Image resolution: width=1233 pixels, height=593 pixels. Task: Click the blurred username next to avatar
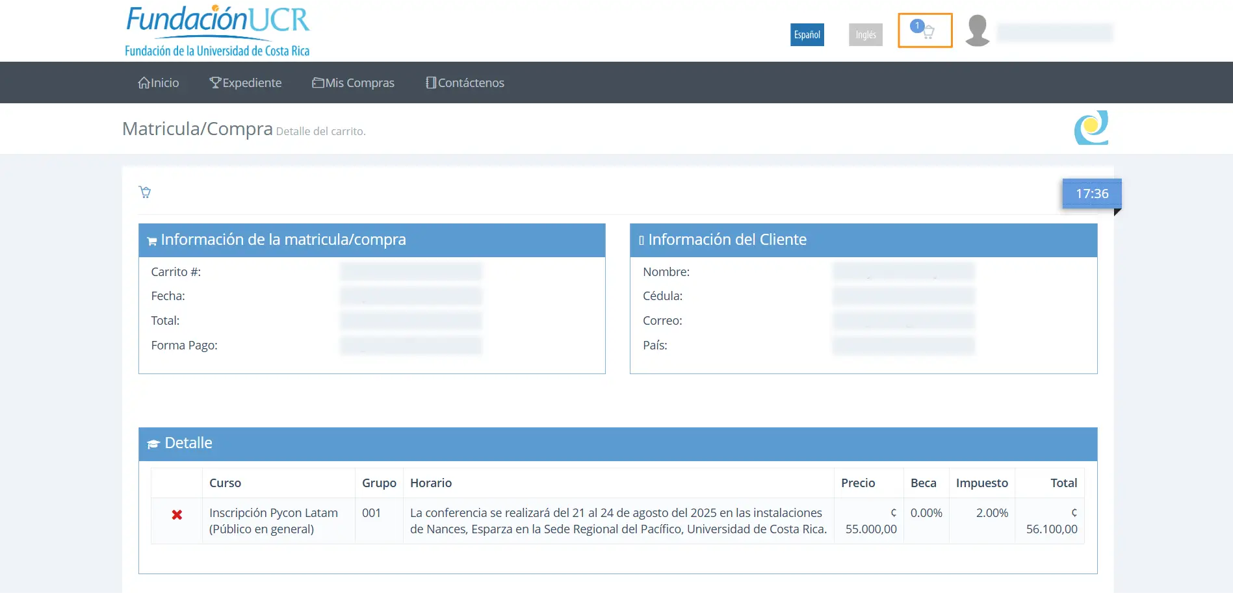1055,32
